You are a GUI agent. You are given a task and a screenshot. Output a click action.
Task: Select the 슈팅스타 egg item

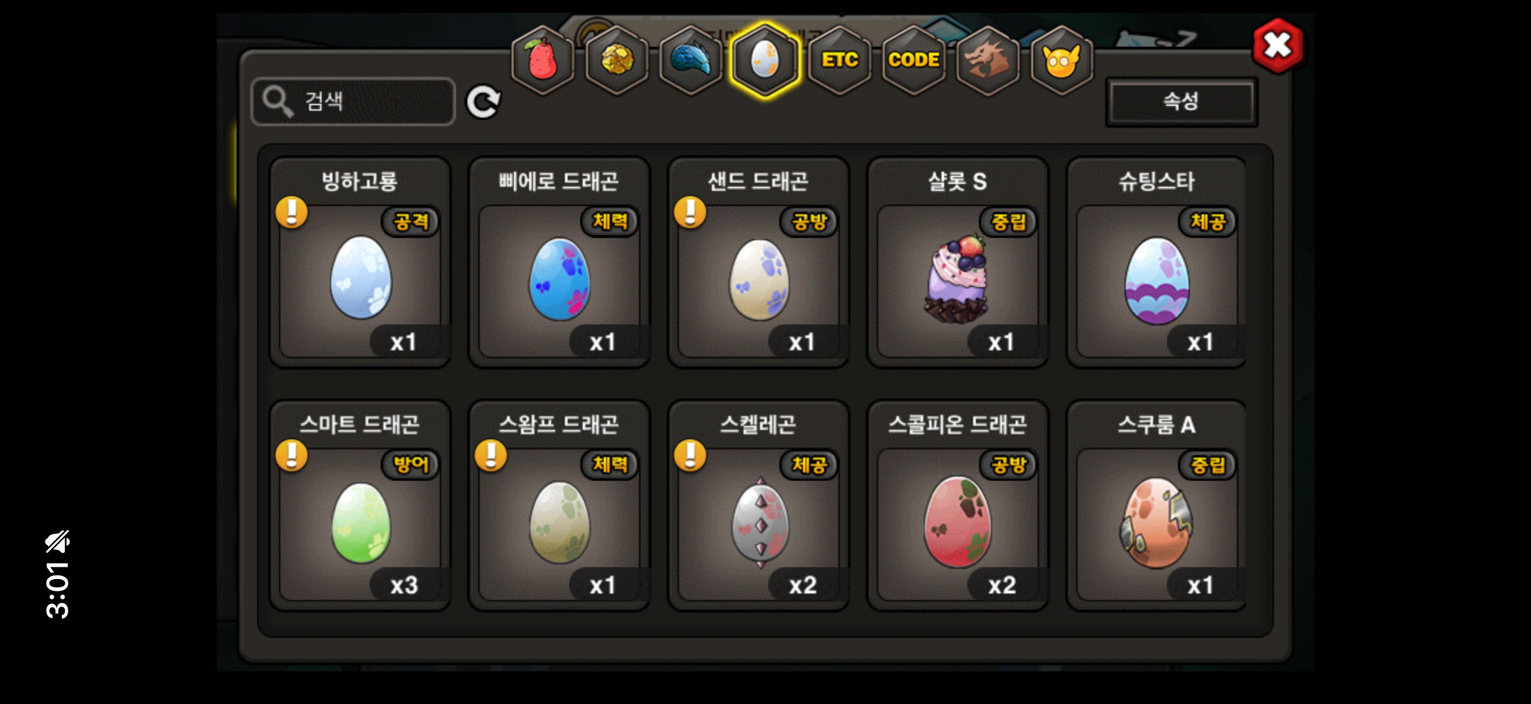coord(1156,262)
